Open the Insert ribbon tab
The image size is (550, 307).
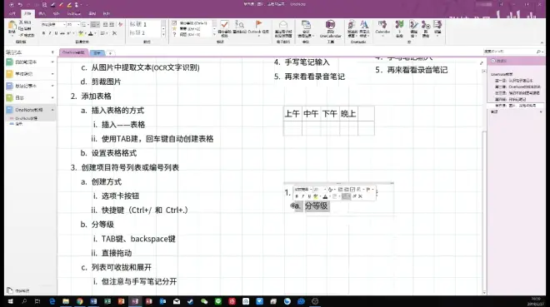42,13
